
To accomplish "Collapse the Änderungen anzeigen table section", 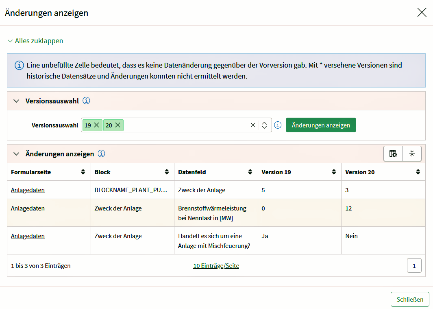I will tap(16, 154).
